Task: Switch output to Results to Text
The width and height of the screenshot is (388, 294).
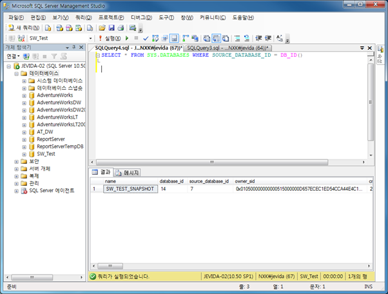Action: (x=207, y=38)
